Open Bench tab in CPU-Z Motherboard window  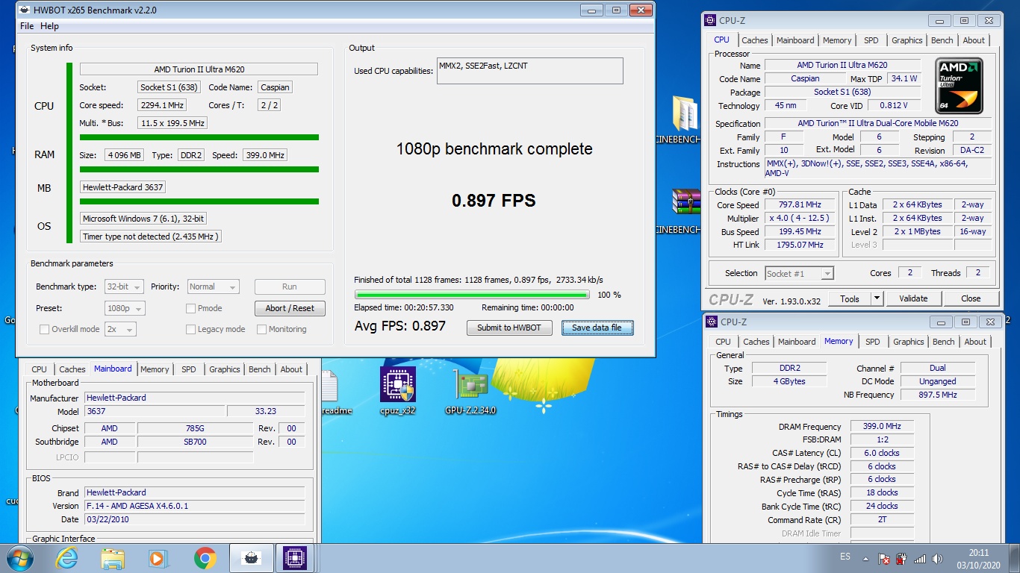[260, 369]
